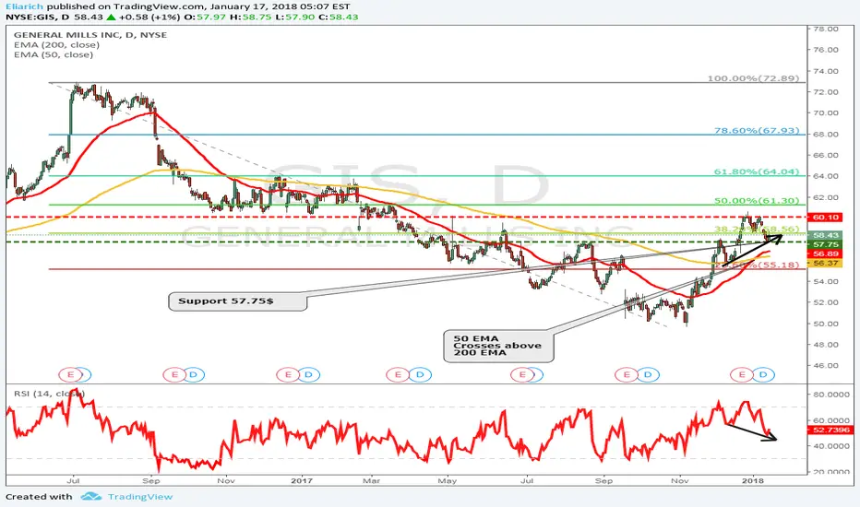Click the C:58.43 close value in header

point(339,17)
